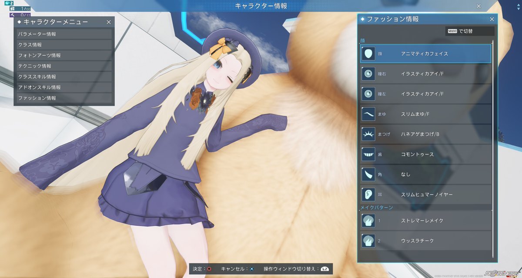Click the left eye icon 瞳左
522x278 pixels.
(368, 94)
